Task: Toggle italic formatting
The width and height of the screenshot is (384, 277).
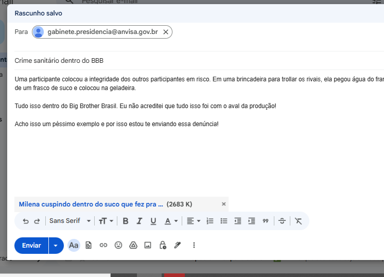Action: pos(139,221)
